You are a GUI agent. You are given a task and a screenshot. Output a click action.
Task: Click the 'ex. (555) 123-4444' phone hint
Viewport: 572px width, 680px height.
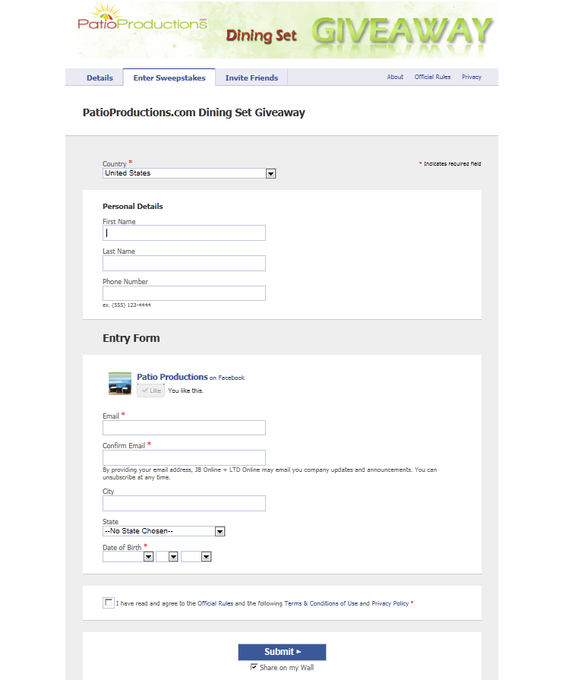(x=127, y=305)
